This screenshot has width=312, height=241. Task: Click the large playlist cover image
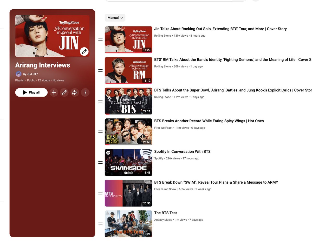tap(52, 36)
